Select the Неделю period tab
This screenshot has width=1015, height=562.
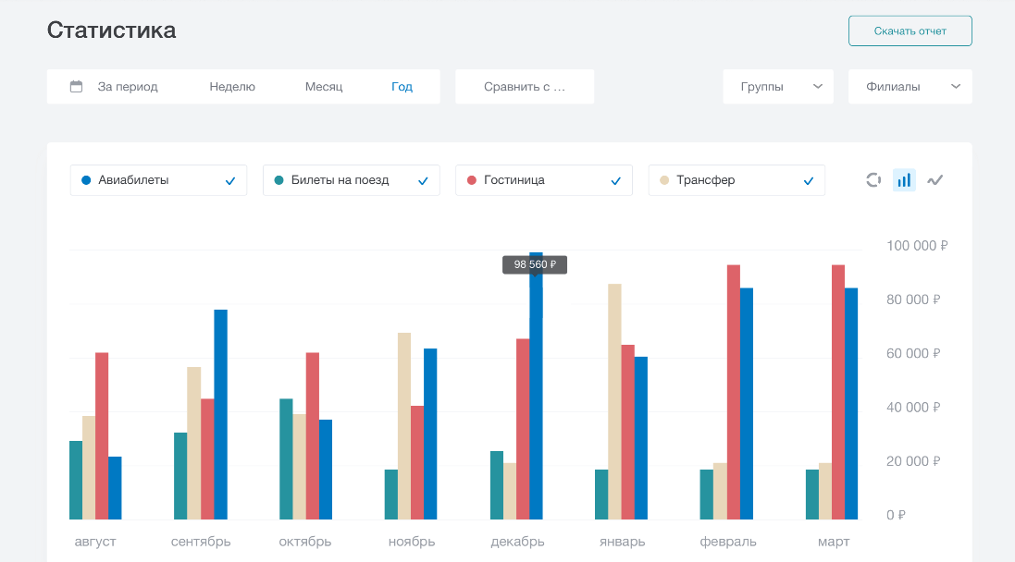tap(232, 87)
